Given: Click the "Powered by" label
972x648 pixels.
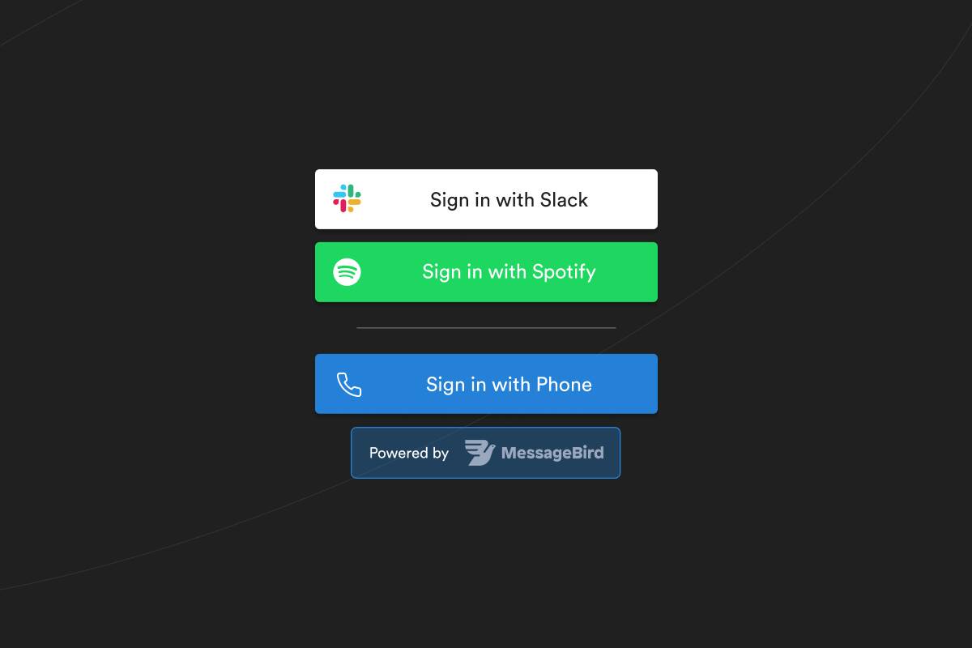Looking at the screenshot, I should [x=408, y=453].
